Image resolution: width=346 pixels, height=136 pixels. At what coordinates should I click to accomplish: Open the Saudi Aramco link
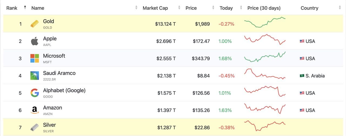pos(59,73)
